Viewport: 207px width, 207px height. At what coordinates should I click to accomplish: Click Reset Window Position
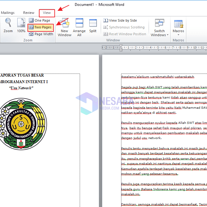[x=125, y=34]
